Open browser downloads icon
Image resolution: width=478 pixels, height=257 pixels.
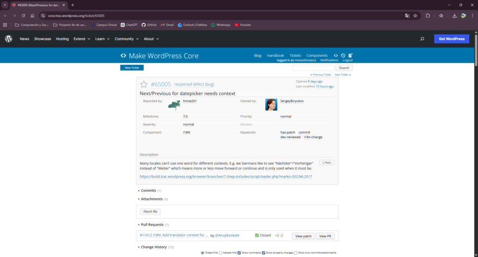coord(454,15)
